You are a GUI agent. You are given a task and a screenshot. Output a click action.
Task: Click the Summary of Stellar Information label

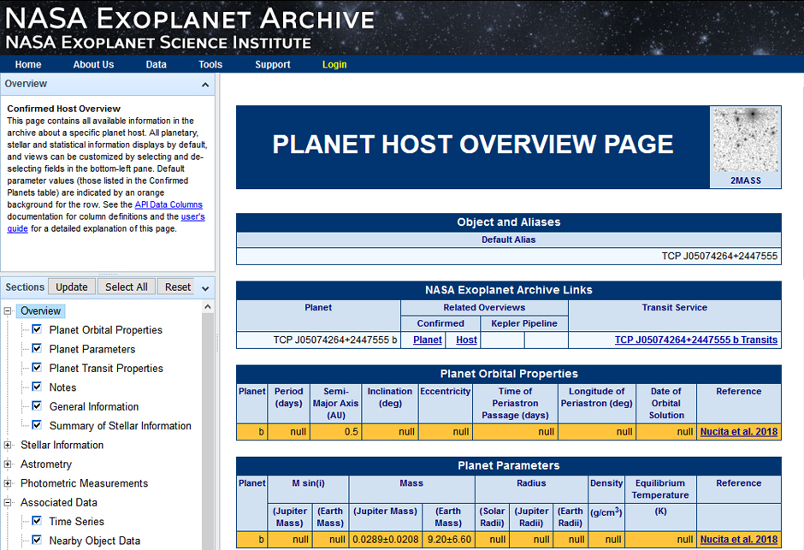[x=120, y=425]
